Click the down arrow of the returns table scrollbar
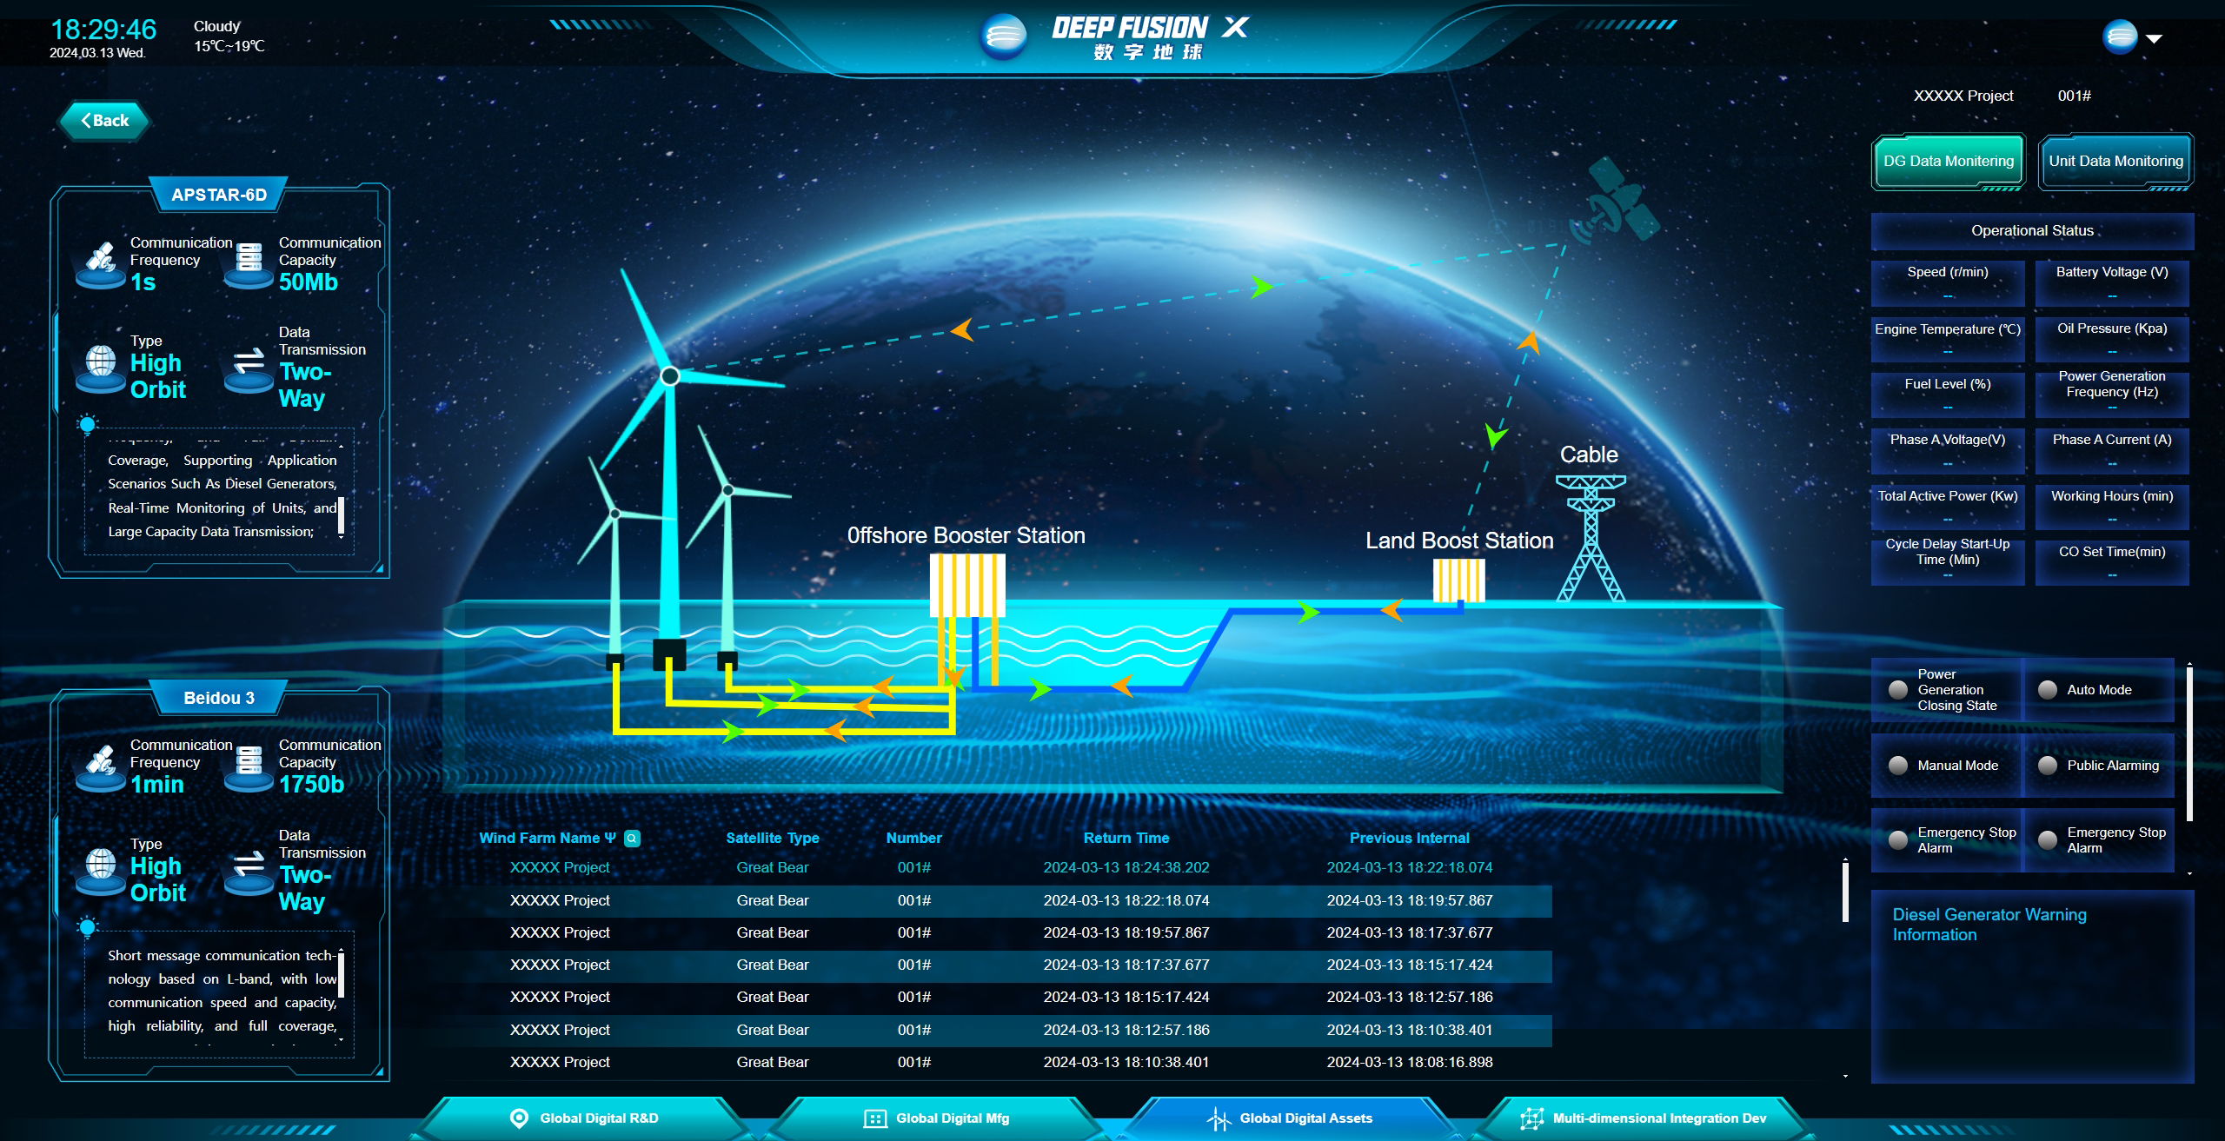This screenshot has height=1141, width=2225. (x=1845, y=1077)
